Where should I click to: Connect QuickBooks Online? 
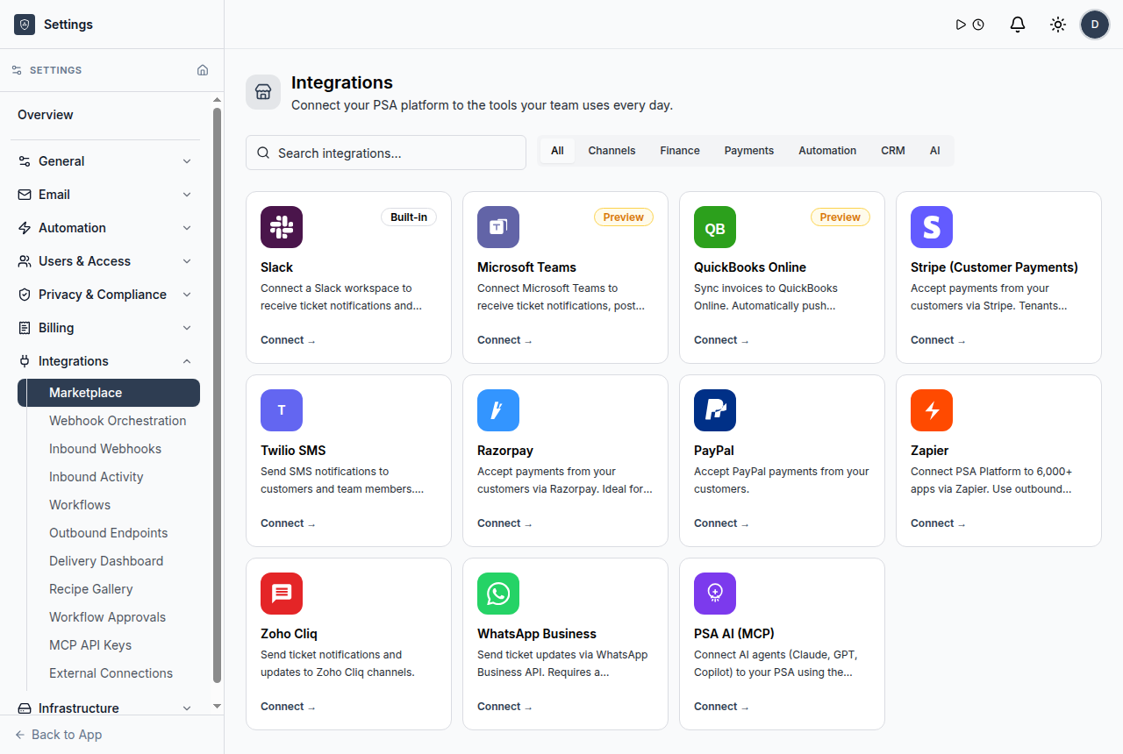(721, 340)
